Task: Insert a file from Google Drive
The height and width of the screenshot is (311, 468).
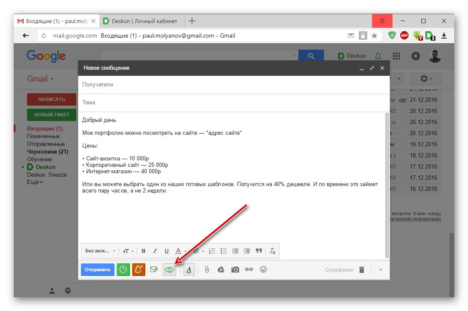Action: click(220, 270)
